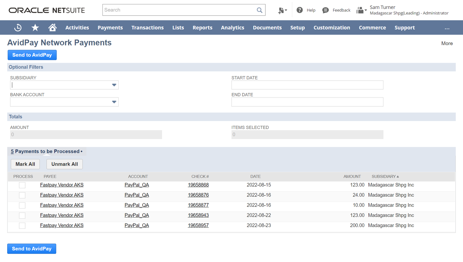Open the Create New icon menu
Image resolution: width=463 pixels, height=262 pixels.
[x=282, y=10]
